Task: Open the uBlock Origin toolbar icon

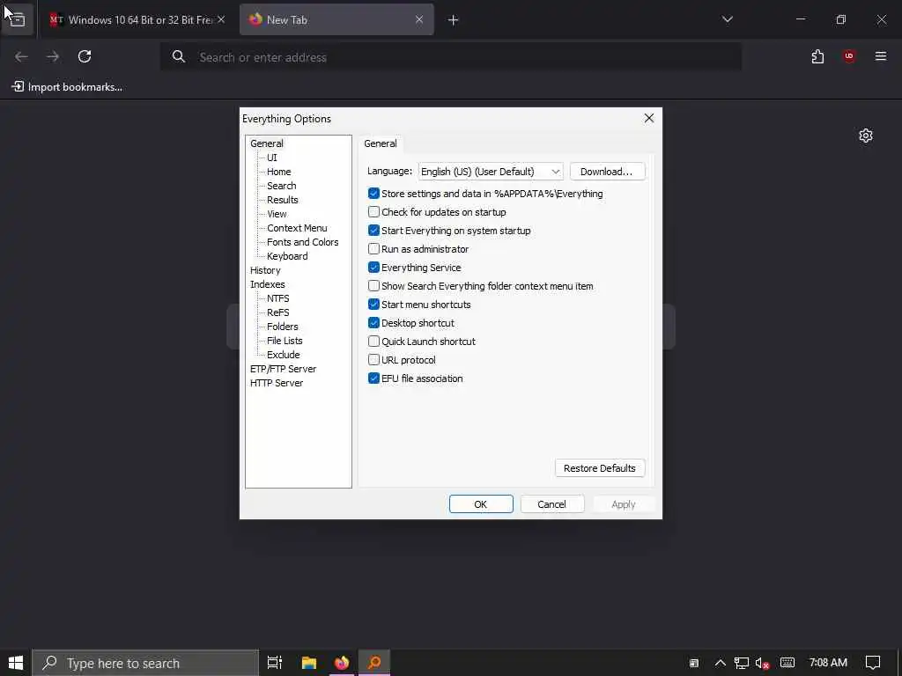Action: coord(849,56)
